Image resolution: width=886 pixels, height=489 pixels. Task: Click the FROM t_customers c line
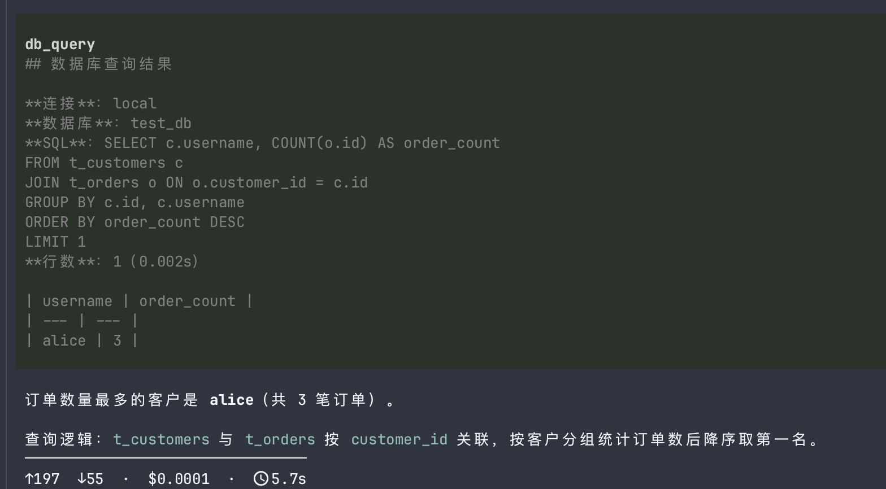pyautogui.click(x=104, y=163)
